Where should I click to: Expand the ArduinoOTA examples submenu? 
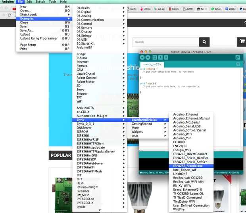point(100,108)
